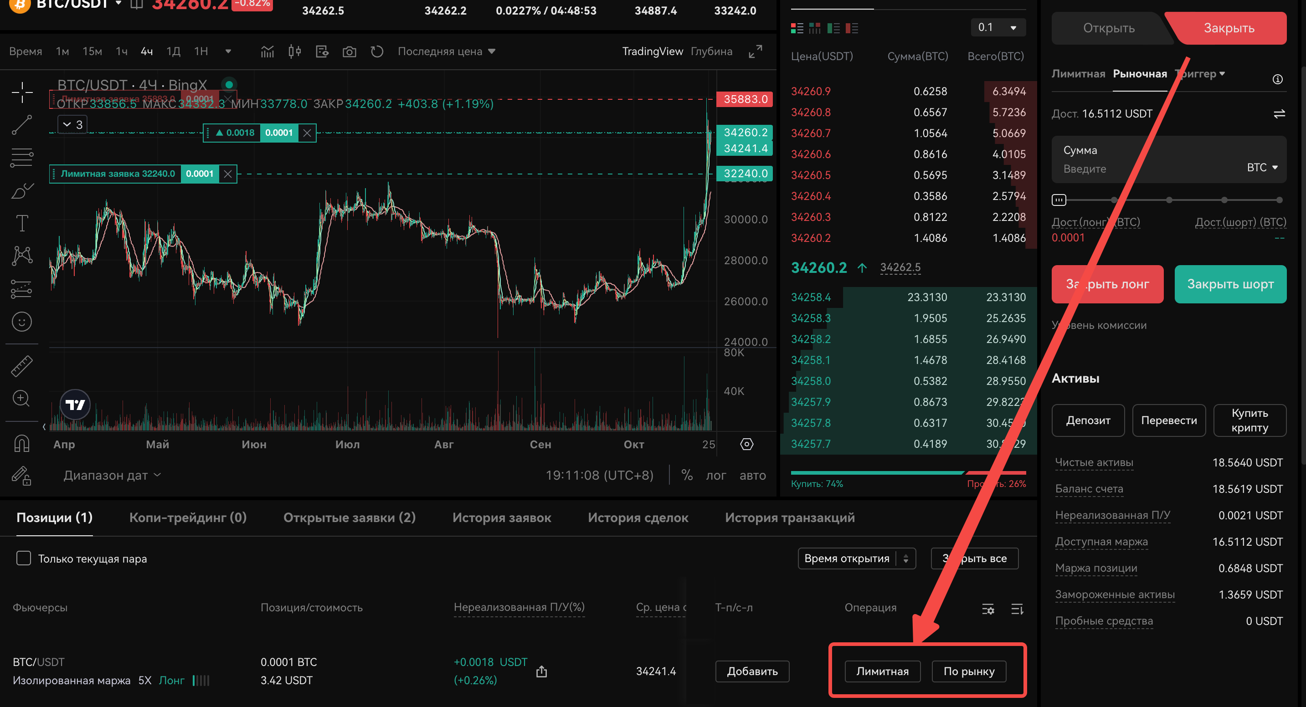Toggle lock drawing tools icon

22,476
